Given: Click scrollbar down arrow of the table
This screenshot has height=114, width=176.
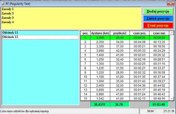Looking at the screenshot, I should [x=172, y=99].
